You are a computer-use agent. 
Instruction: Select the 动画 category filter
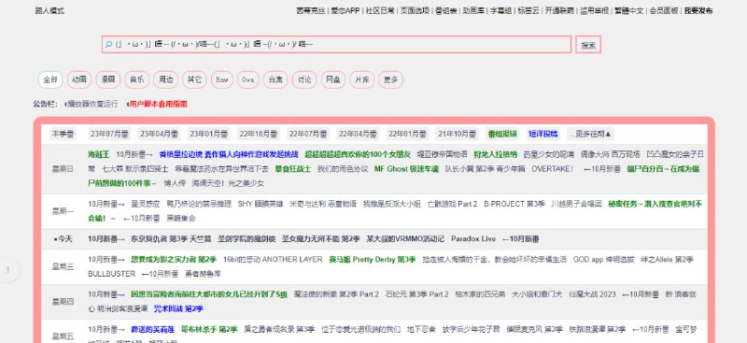(79, 79)
